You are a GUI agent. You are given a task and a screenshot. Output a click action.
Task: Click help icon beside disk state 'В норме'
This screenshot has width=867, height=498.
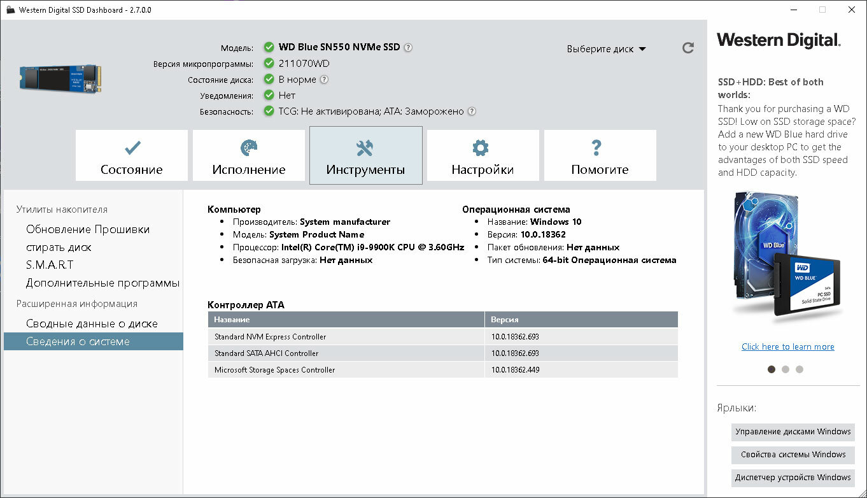[x=324, y=80]
